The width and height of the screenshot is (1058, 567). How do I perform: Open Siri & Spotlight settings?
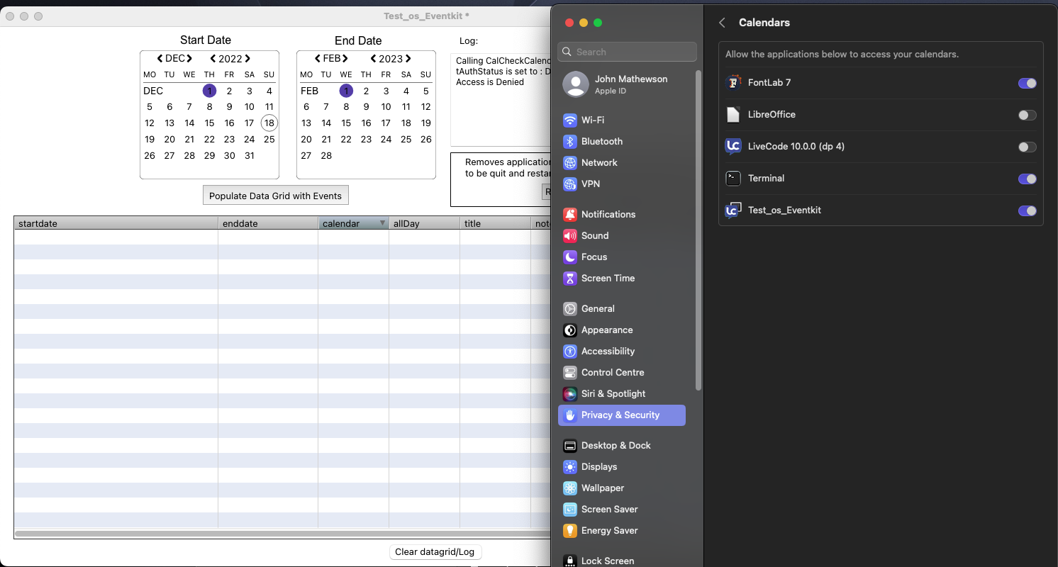pyautogui.click(x=613, y=394)
